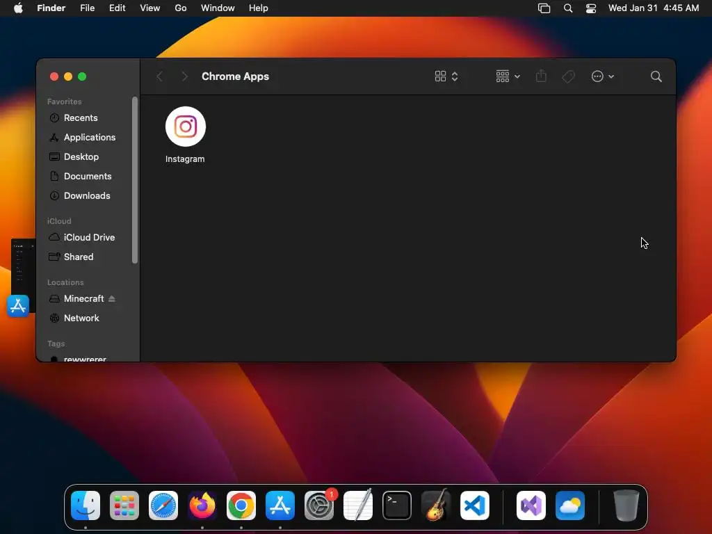Open Visual Studio from the Dock
The image size is (712, 534).
click(531, 505)
